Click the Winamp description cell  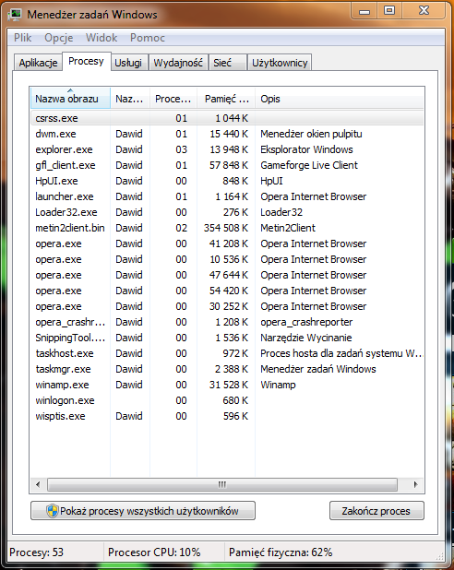278,385
